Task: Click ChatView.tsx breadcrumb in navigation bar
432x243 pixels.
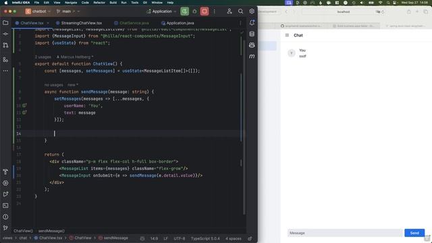Action: [x=48, y=238]
